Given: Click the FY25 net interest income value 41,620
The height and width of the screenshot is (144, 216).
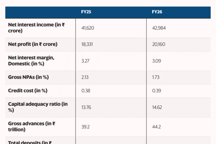Looking at the screenshot, I should (88, 28).
